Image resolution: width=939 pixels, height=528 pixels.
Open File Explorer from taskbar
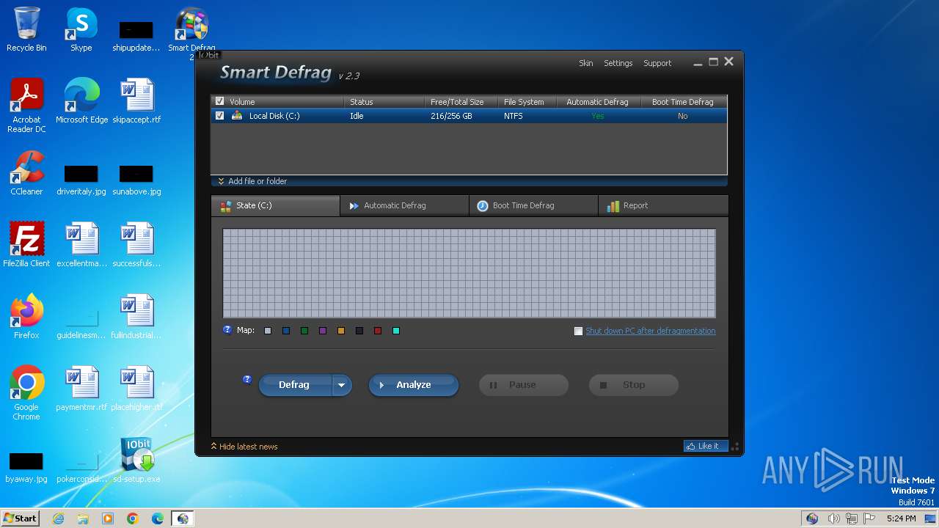[83, 518]
